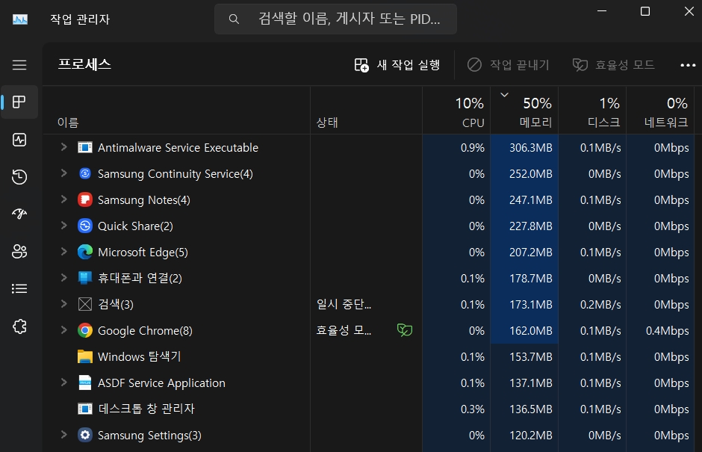Screen dimensions: 702x452
Task: Click 작업 끝내기 (End task) button
Action: click(508, 65)
